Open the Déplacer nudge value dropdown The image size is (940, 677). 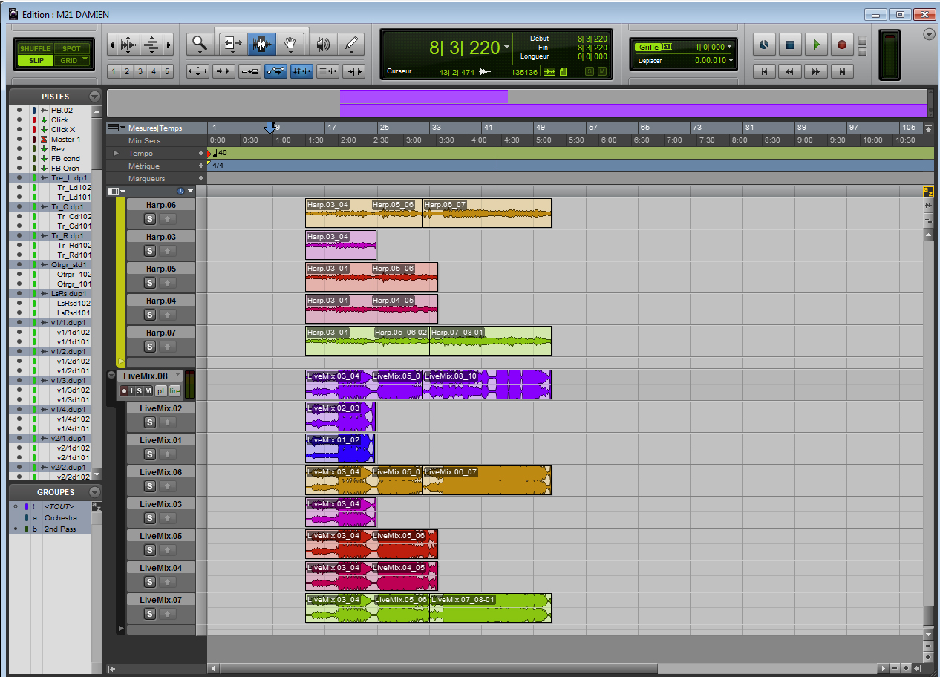[x=730, y=61]
